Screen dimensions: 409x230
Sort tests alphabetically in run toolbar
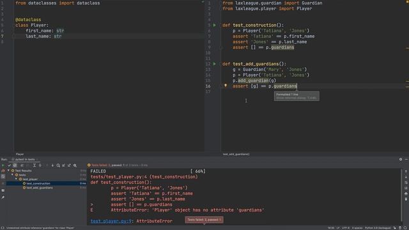(22, 165)
